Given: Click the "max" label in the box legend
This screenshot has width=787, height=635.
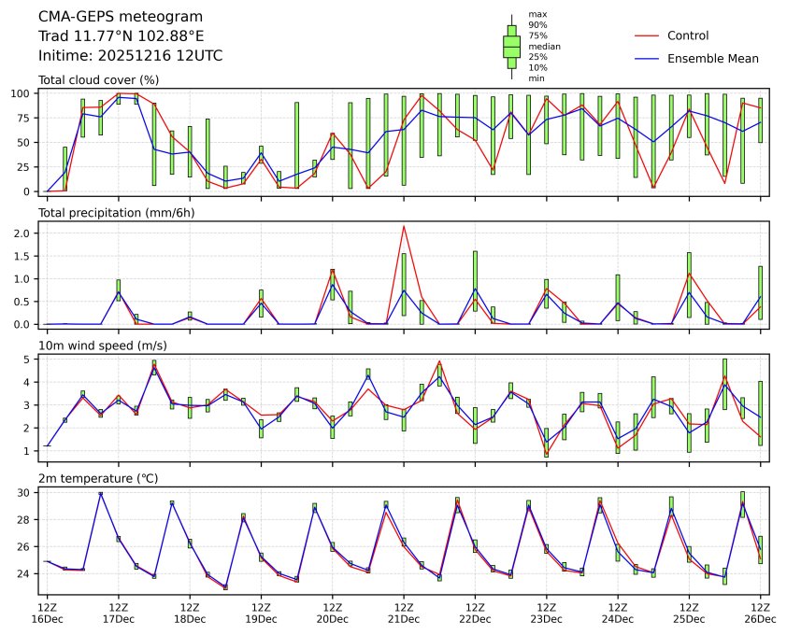Looking at the screenshot, I should 537,14.
